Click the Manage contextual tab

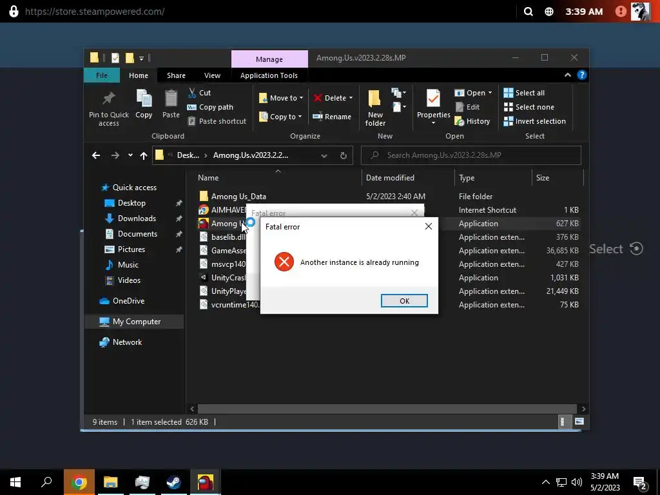click(x=269, y=59)
